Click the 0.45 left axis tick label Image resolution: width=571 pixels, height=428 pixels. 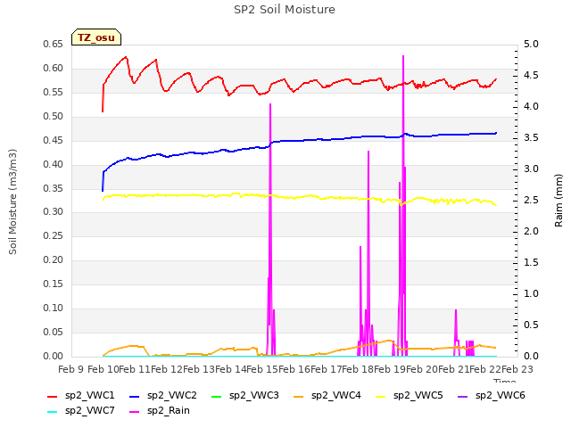[x=54, y=141]
